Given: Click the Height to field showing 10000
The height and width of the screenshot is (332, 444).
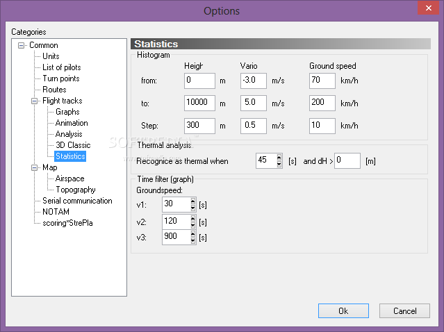Looking at the screenshot, I should pyautogui.click(x=199, y=103).
